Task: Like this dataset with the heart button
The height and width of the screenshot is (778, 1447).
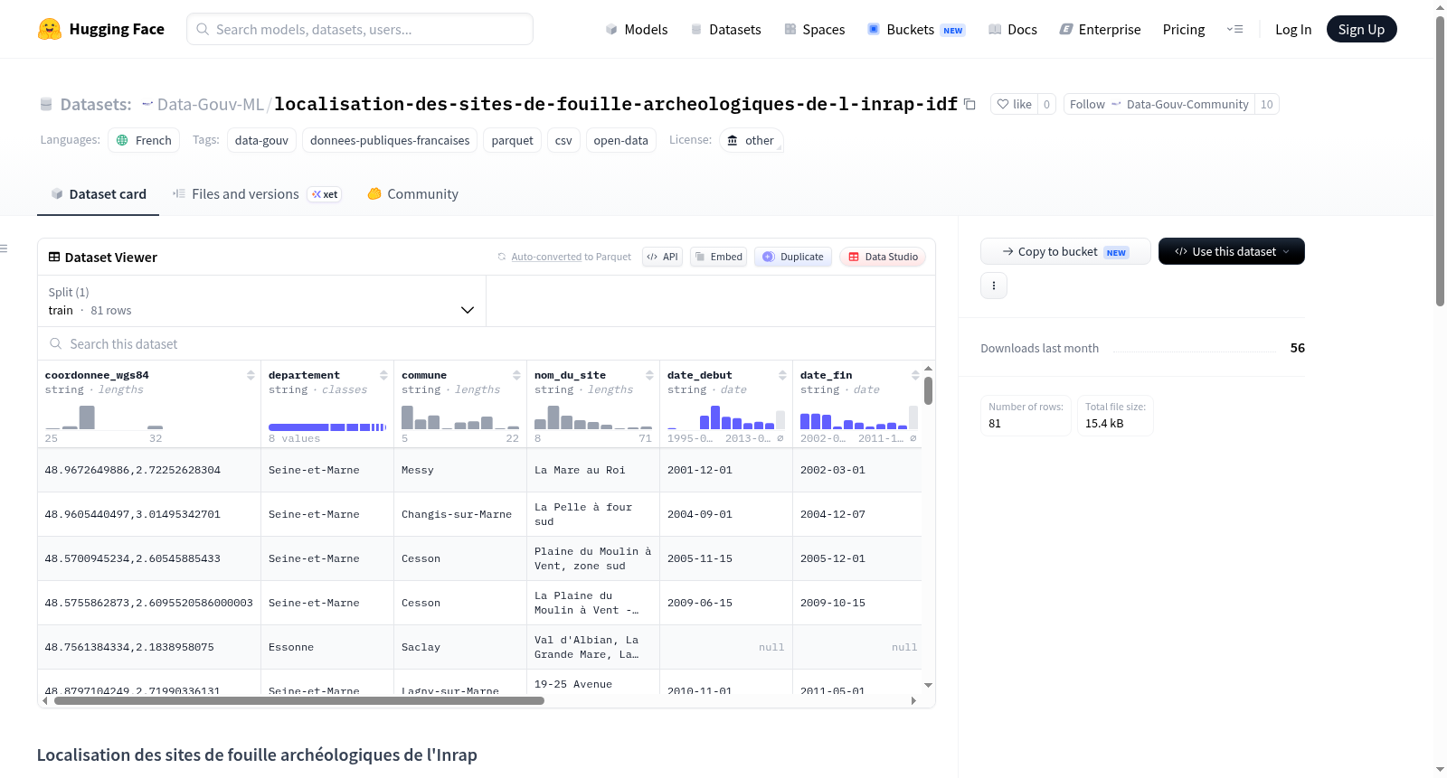Action: point(1014,104)
